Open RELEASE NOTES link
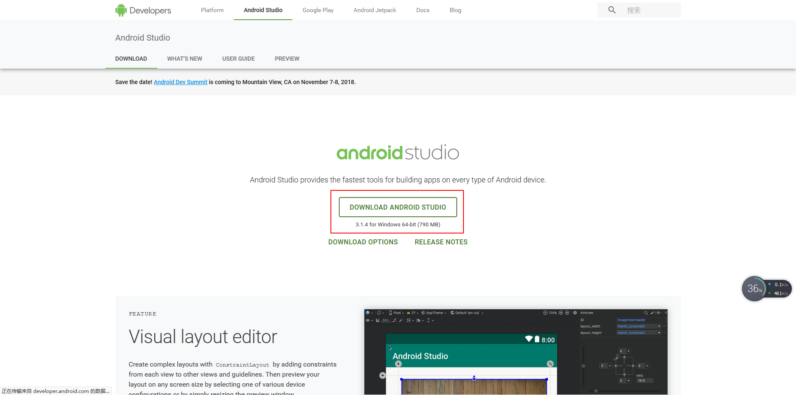This screenshot has width=796, height=395. coord(441,242)
